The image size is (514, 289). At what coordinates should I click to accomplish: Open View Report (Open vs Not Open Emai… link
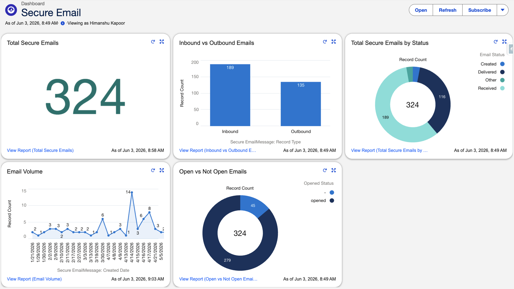(x=218, y=279)
